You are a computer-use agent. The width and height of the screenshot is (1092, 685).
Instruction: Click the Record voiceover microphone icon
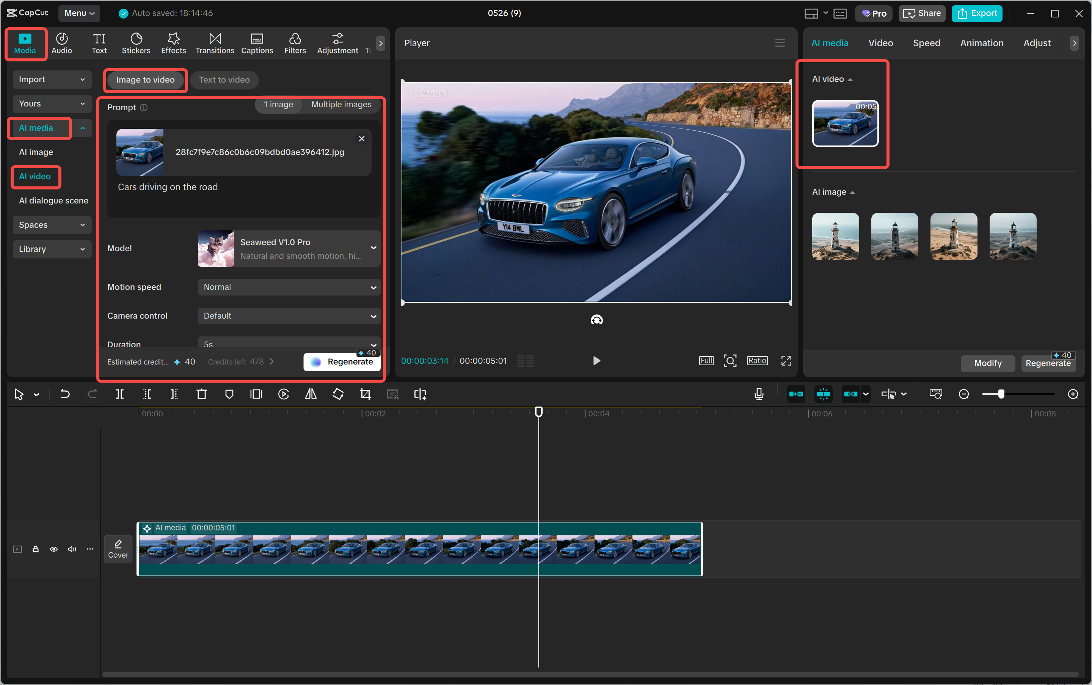pos(759,394)
